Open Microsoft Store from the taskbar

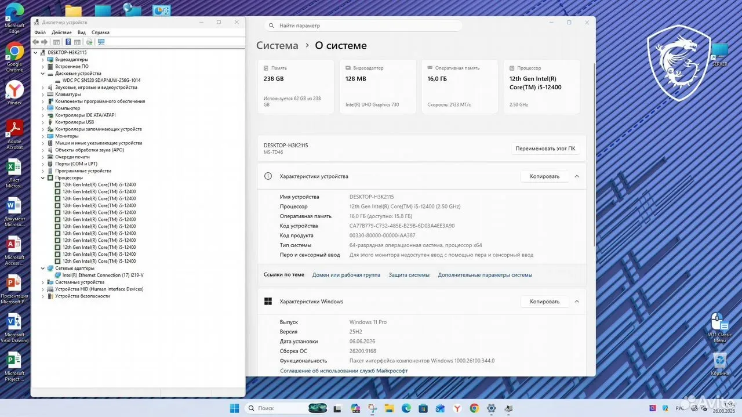point(423,408)
